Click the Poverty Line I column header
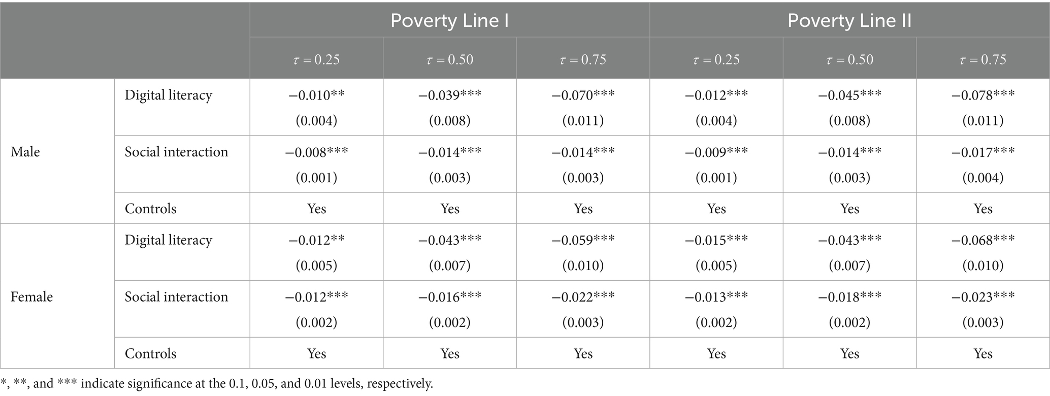This screenshot has height=396, width=1050. click(x=449, y=21)
